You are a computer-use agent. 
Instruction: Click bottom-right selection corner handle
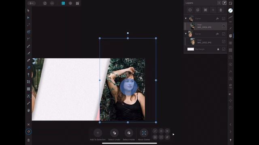[156, 122]
